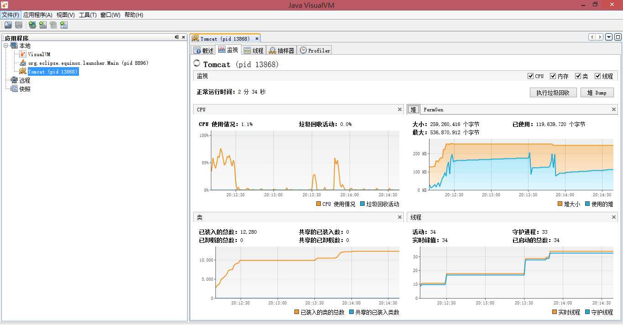Close the Tomcat (pid 13868) document tab
The height and width of the screenshot is (325, 623).
[257, 39]
